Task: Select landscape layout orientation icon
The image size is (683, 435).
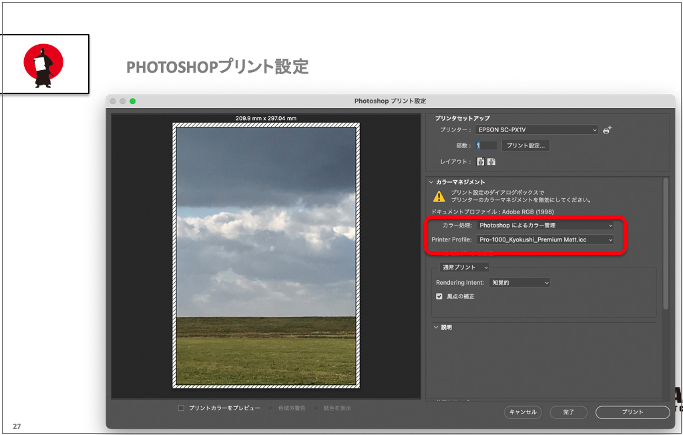Action: [x=491, y=161]
